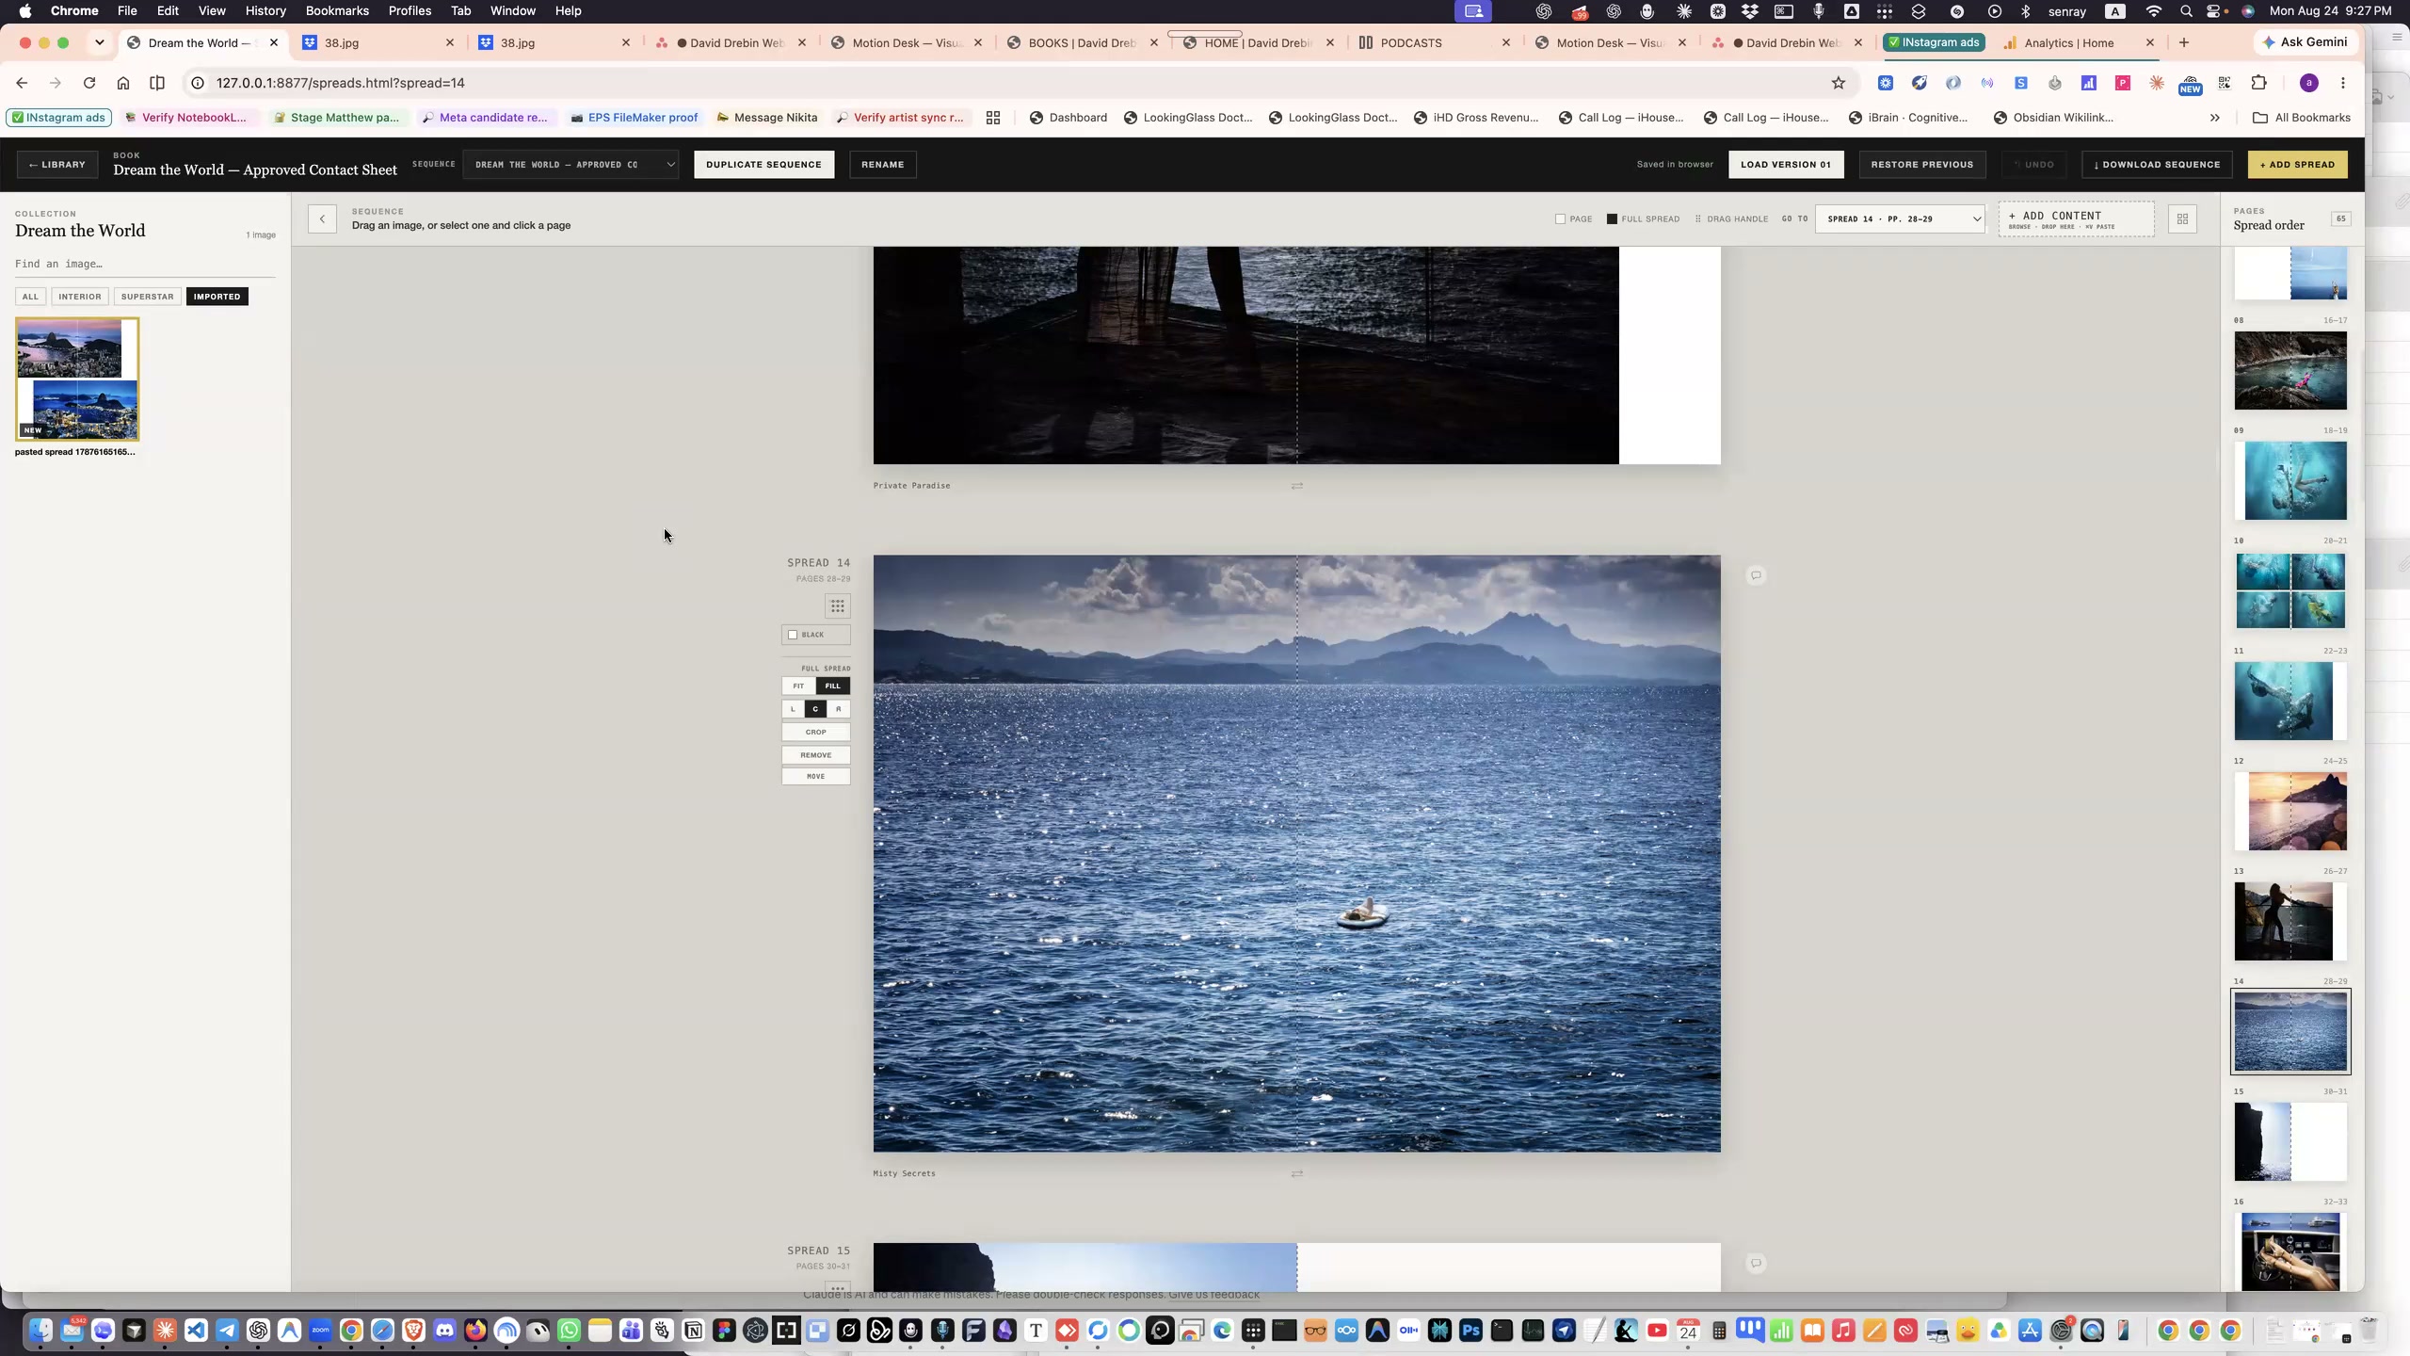Select FILL image sizing
Screen dimensions: 2410x1356
tap(833, 686)
